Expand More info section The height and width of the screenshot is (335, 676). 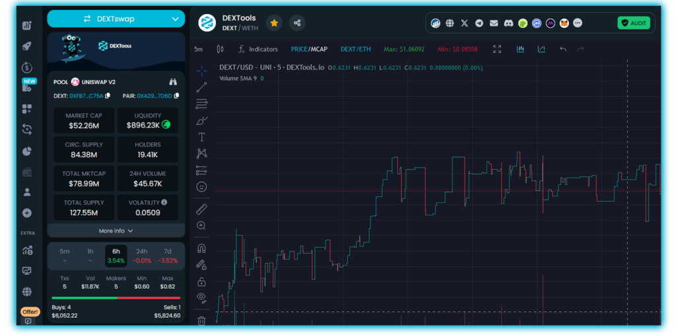click(x=116, y=231)
